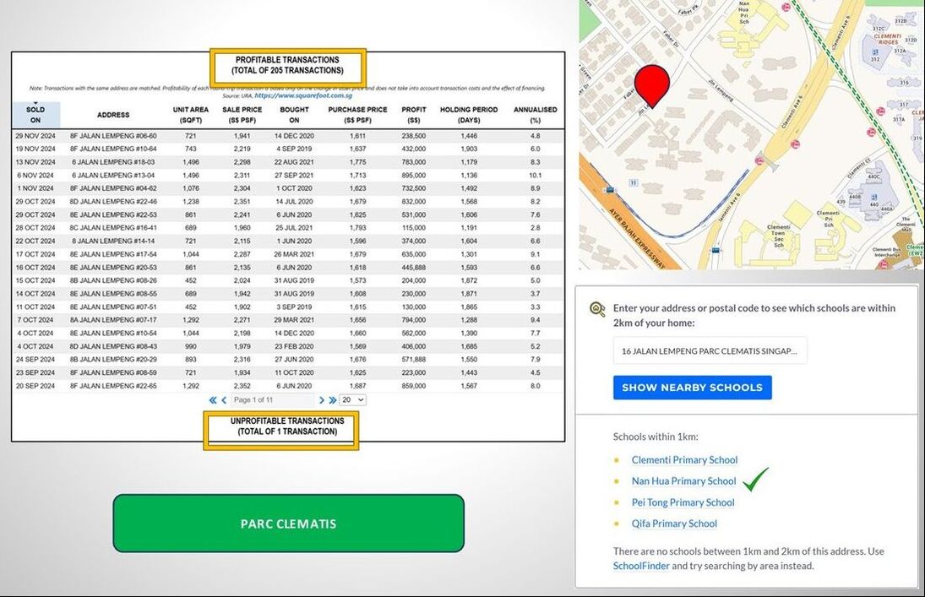Select row 8D JALAN LEMPENG #22-46
Image resolution: width=925 pixels, height=597 pixels.
coord(288,201)
